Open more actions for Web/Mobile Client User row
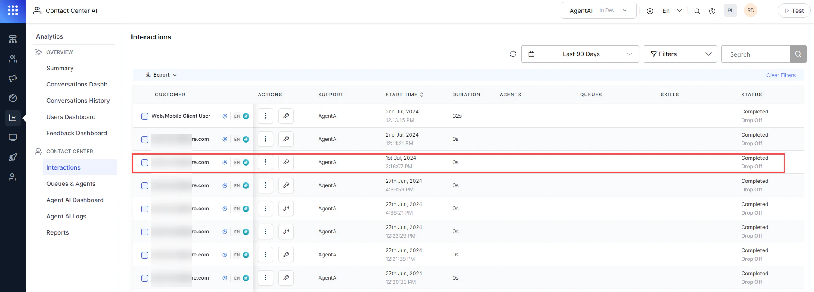The image size is (814, 292). (x=265, y=116)
